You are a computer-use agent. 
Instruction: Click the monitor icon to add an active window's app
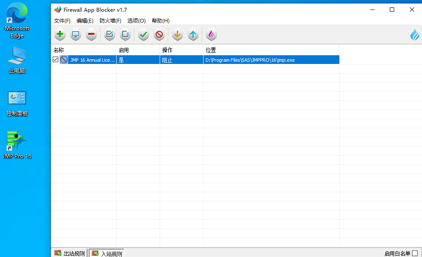(75, 34)
